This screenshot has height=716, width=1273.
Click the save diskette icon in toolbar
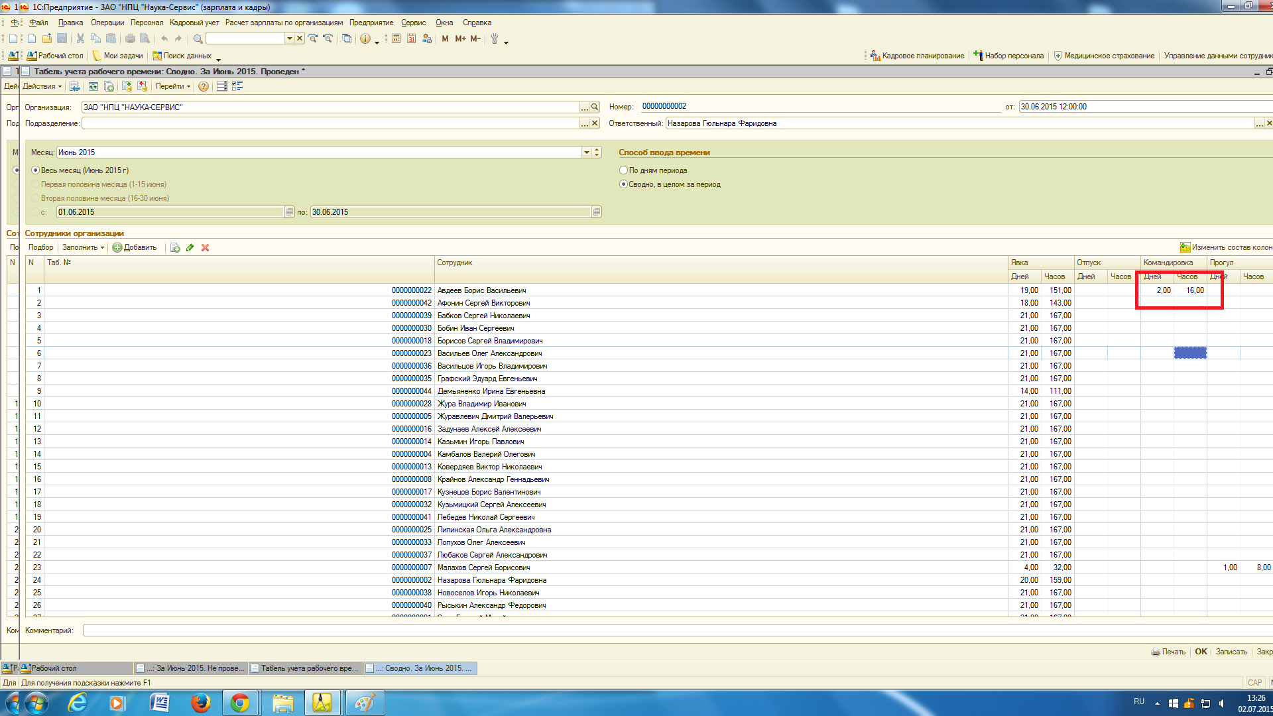62,39
